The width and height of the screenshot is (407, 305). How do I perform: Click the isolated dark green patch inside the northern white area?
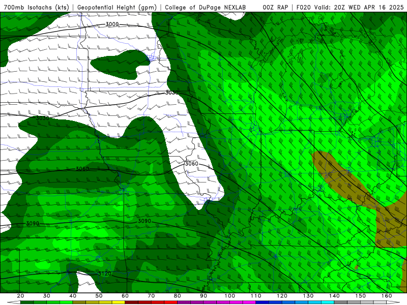coord(120,65)
